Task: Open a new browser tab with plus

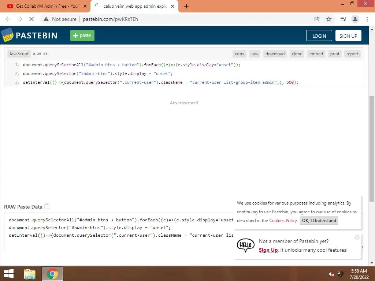Action: tap(186, 7)
